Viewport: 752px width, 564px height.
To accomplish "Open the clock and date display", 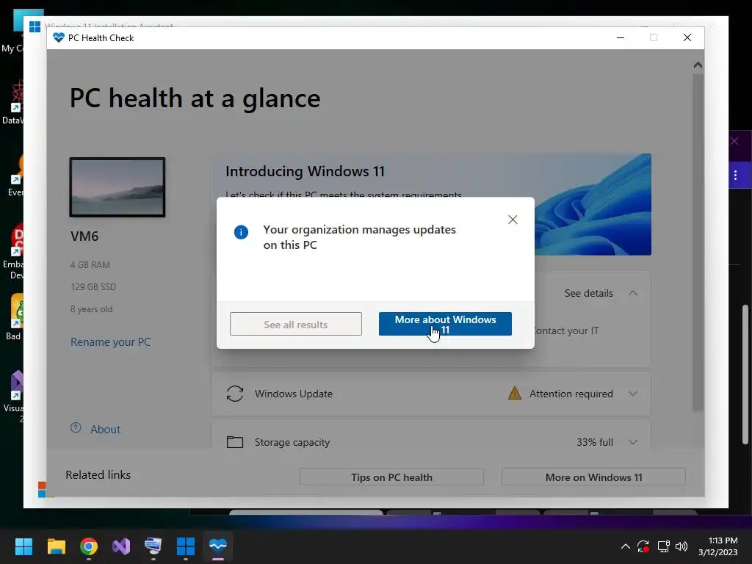I will click(718, 546).
